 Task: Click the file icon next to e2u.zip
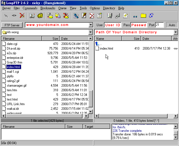[4, 53]
